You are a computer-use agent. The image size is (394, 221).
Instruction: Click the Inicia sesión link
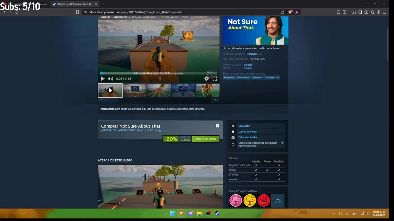coord(108,109)
